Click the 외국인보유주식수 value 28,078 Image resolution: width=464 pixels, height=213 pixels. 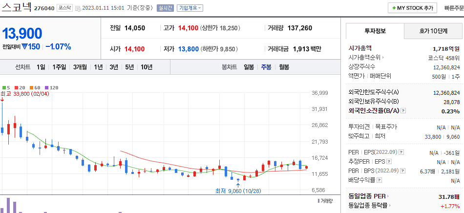(451, 102)
